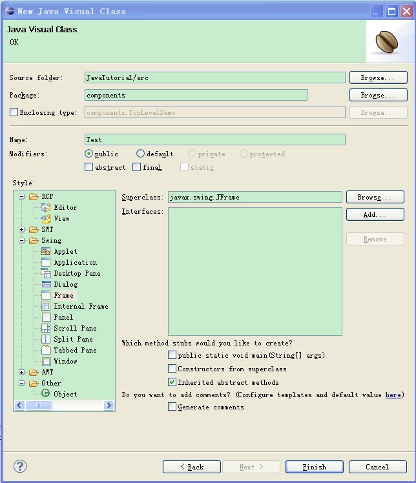Select Split Pane style label

click(x=74, y=339)
